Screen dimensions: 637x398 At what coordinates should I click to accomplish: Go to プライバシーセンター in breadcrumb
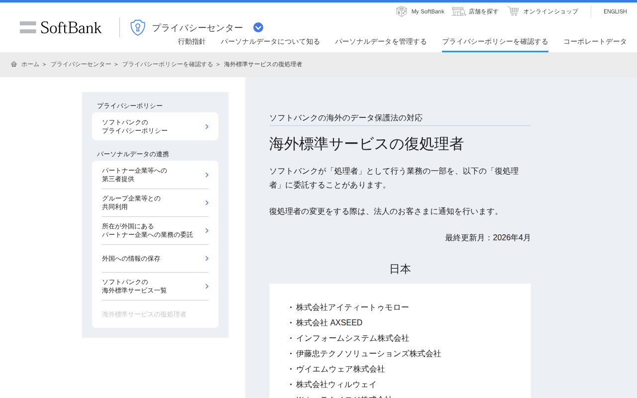(81, 64)
